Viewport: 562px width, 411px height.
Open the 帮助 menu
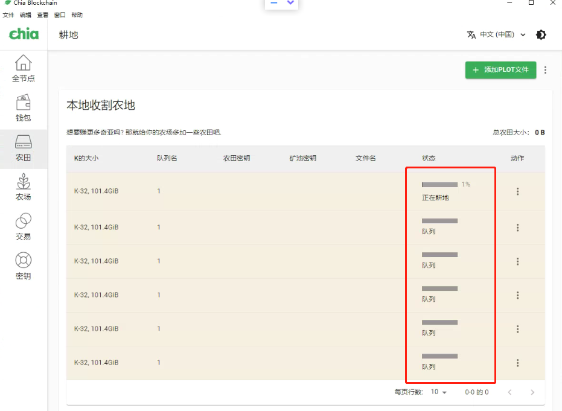[77, 15]
